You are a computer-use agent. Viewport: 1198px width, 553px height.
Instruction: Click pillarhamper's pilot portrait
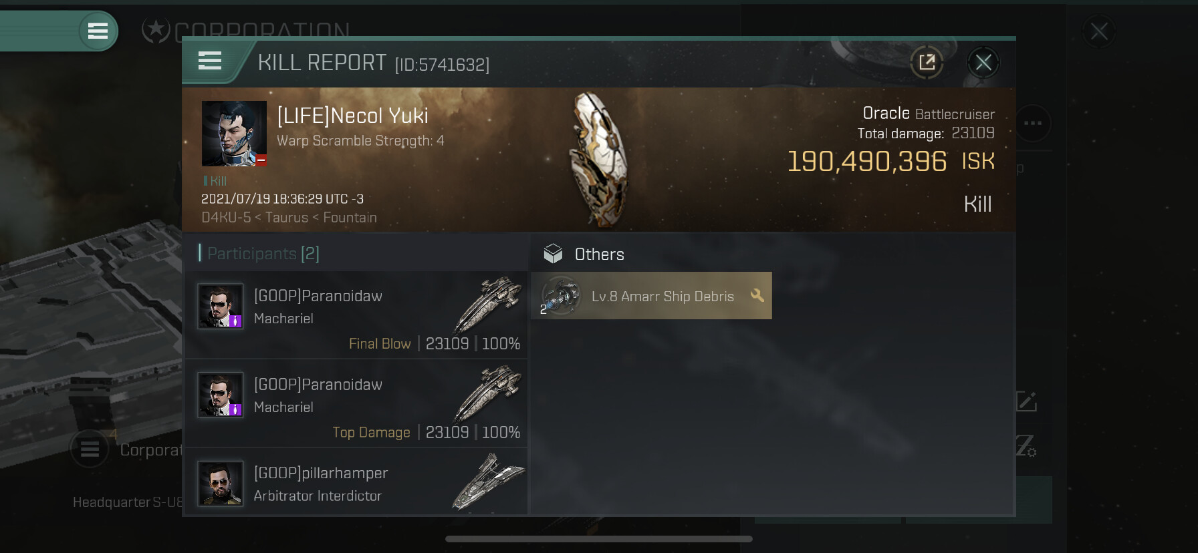click(221, 484)
